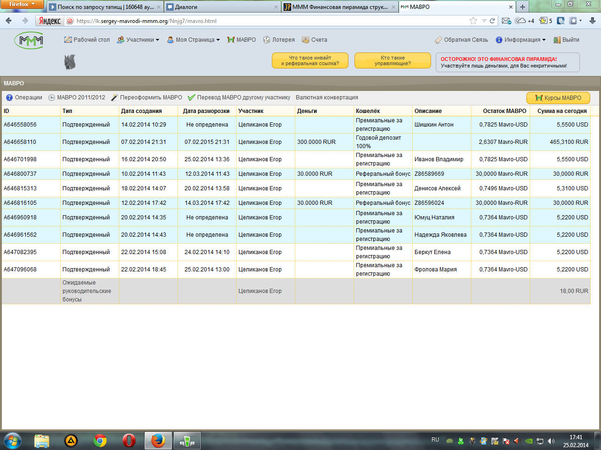Log out using Выйти
Screen dimensions: 601x450
566,40
